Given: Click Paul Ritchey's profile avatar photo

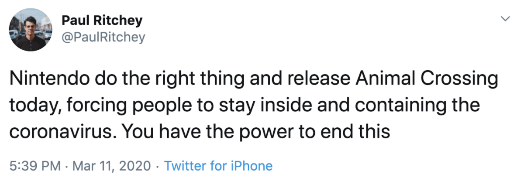Looking at the screenshot, I should [28, 29].
